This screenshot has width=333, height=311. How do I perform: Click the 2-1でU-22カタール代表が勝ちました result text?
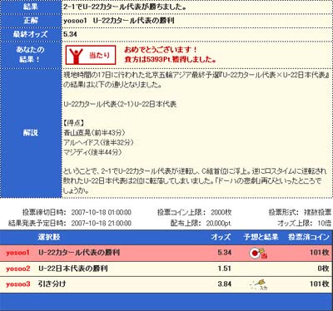(125, 7)
